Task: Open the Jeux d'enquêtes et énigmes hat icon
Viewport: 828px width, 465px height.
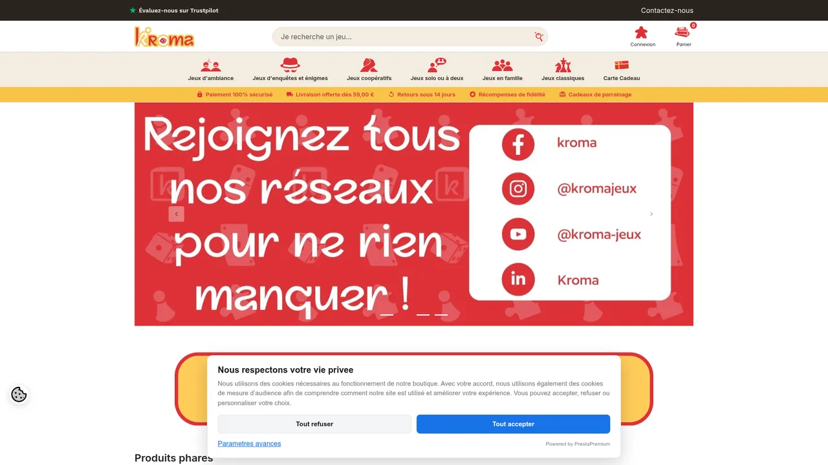Action: (x=290, y=65)
